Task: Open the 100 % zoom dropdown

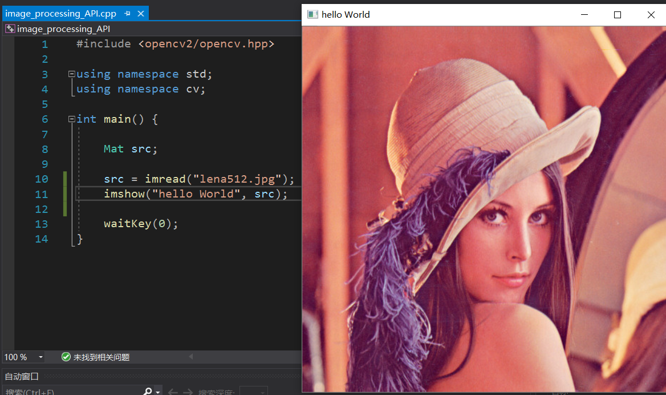Action: pyautogui.click(x=41, y=357)
